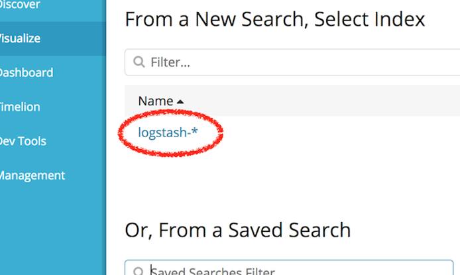Screen dimensions: 460x275
Task: Click empty row space right of logstash-*
Action: (x=331, y=133)
